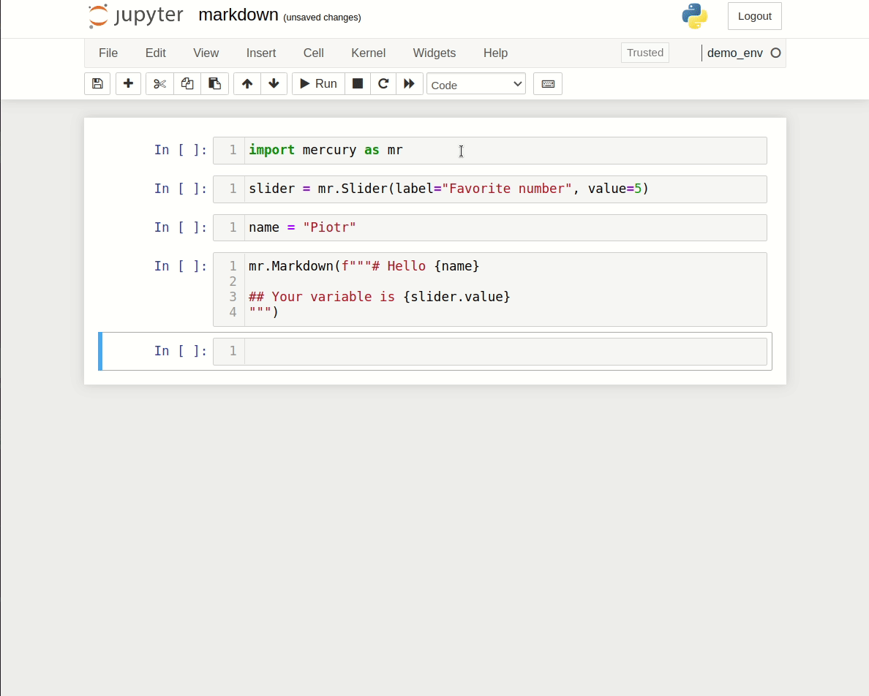
Task: Open the Widgets menu
Action: point(434,53)
